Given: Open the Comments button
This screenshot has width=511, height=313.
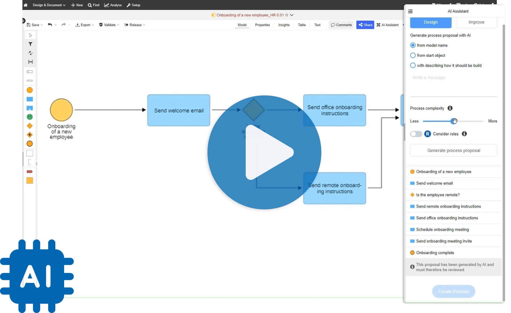Looking at the screenshot, I should (341, 25).
